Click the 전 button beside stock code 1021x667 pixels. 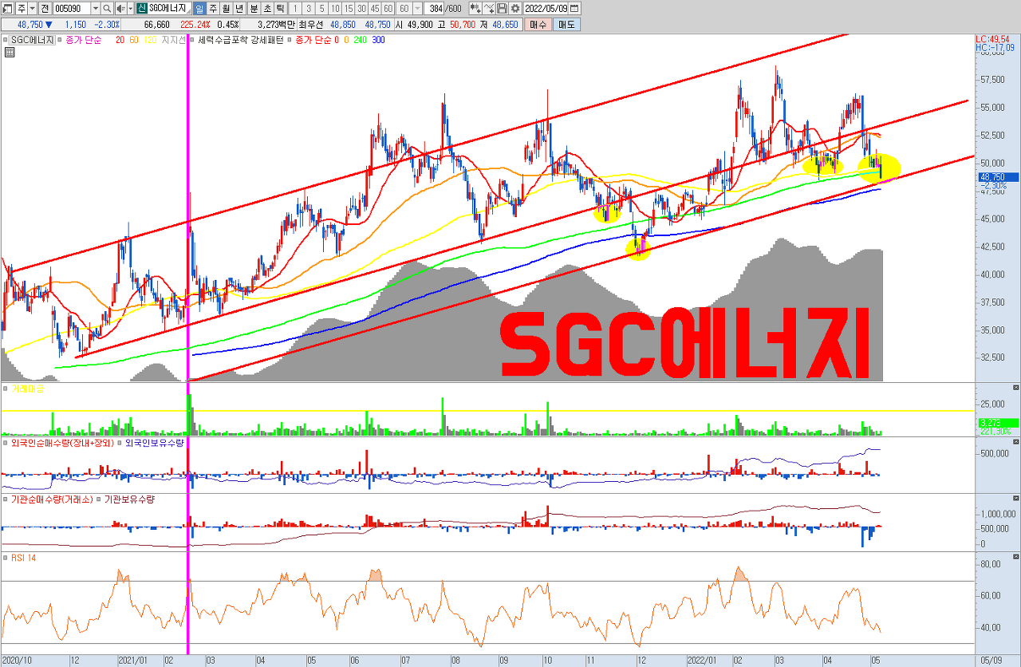pyautogui.click(x=44, y=8)
